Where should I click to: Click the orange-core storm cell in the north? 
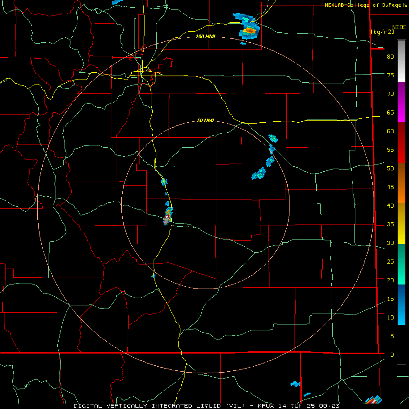tap(249, 30)
